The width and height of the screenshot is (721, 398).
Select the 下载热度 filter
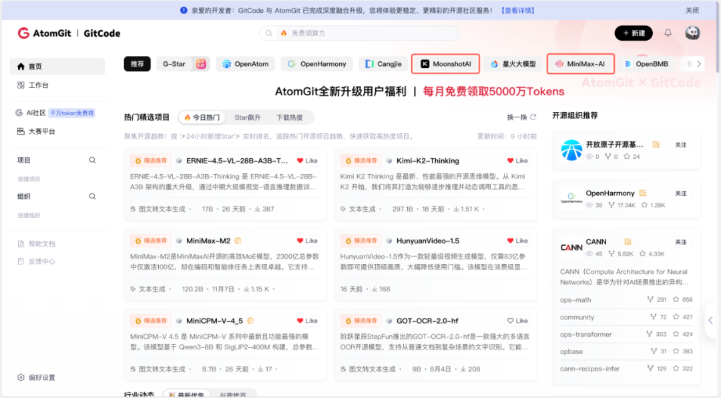point(289,117)
